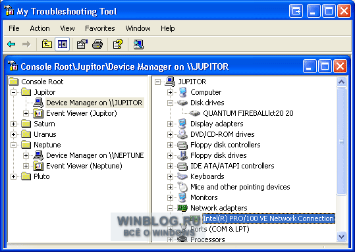This screenshot has width=355, height=252.
Task: Click the scrollbar down arrow in device list
Action: click(x=341, y=237)
